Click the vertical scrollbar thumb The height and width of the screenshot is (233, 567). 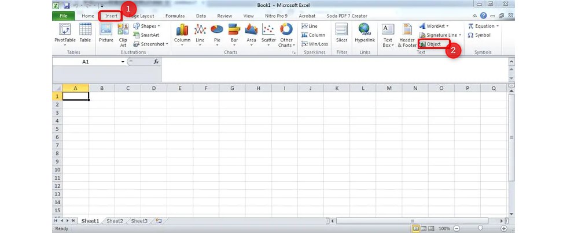(511, 137)
